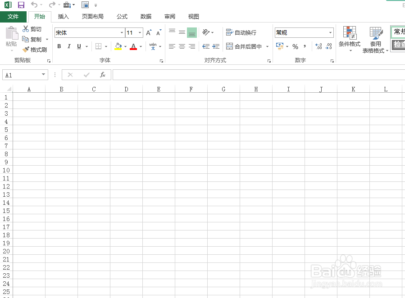Open the font name 宋体 dropdown
This screenshot has height=298, width=405.
(122, 33)
